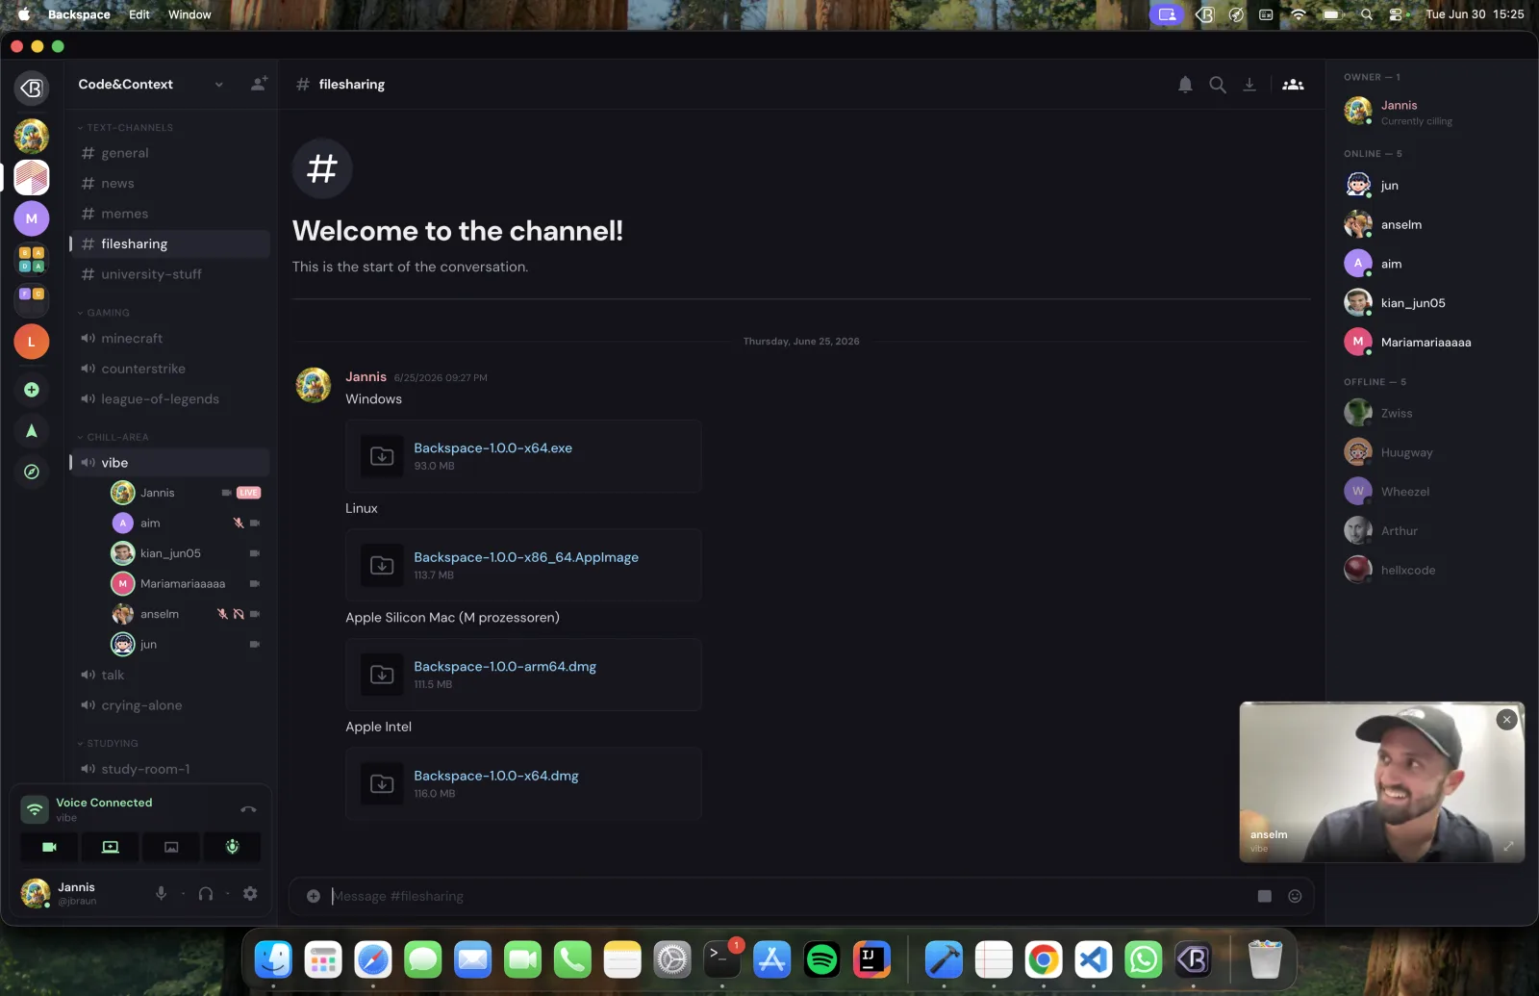1539x996 pixels.
Task: Open kian_jun05 in the online members list
Action: click(1427, 303)
